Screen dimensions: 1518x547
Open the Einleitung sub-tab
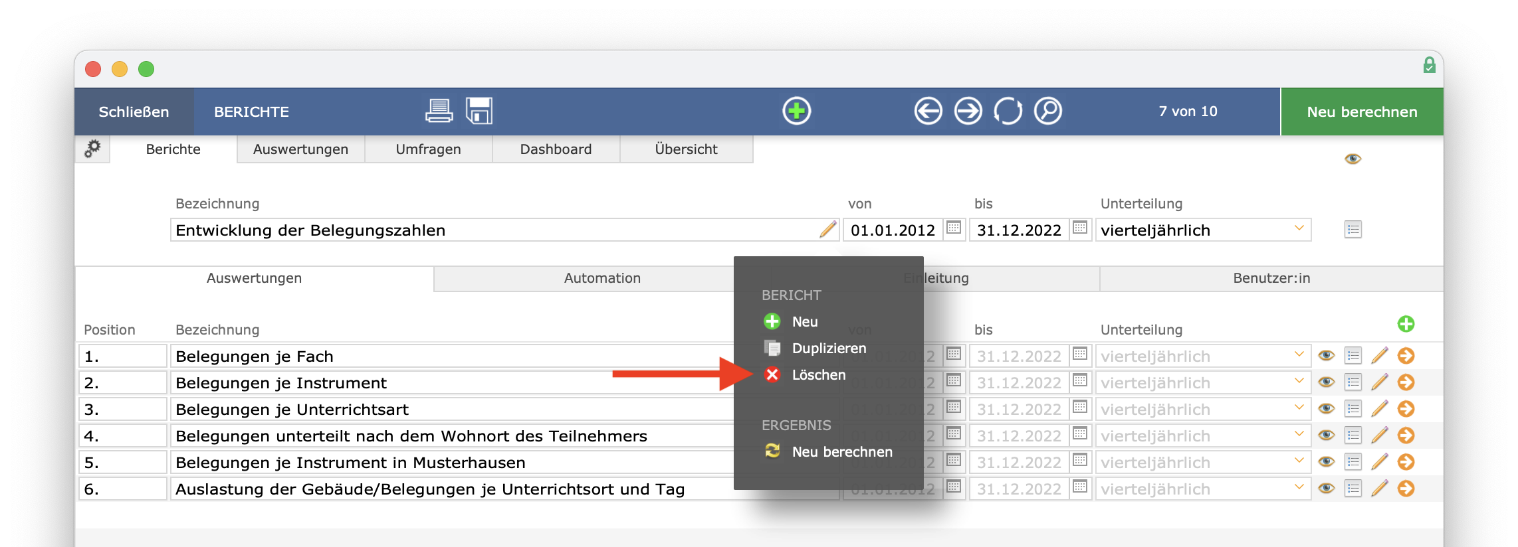click(936, 278)
